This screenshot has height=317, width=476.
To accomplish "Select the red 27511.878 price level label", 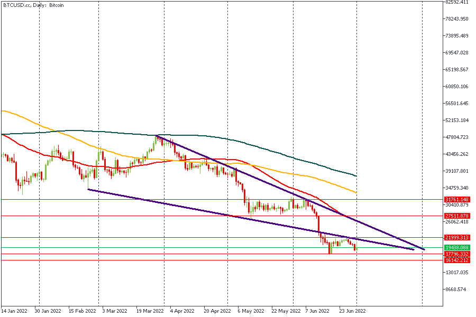I will [x=457, y=216].
